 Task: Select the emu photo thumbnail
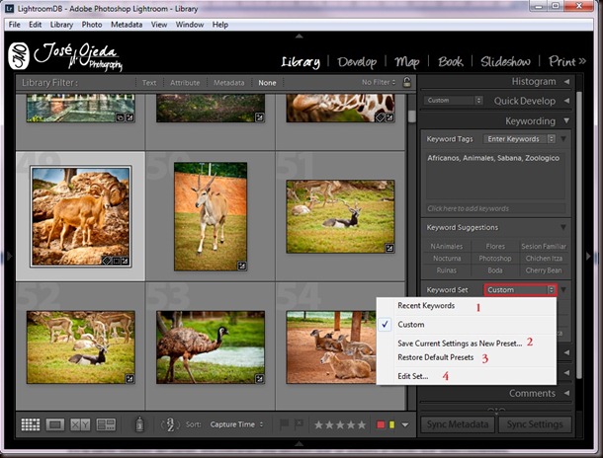click(x=211, y=347)
